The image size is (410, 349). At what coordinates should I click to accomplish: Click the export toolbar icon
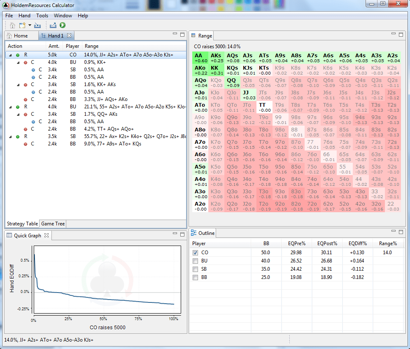(53, 25)
